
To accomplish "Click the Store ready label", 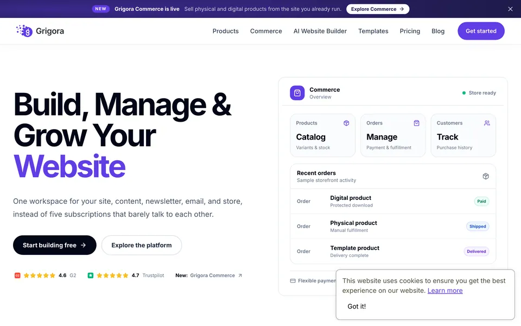I will (482, 93).
